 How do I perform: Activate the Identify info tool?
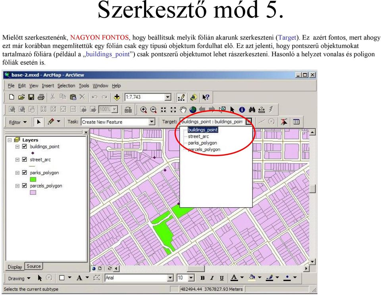[x=242, y=110]
